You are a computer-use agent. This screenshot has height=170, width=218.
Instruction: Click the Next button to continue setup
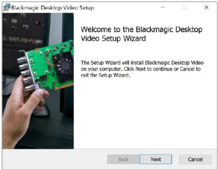[156, 159]
